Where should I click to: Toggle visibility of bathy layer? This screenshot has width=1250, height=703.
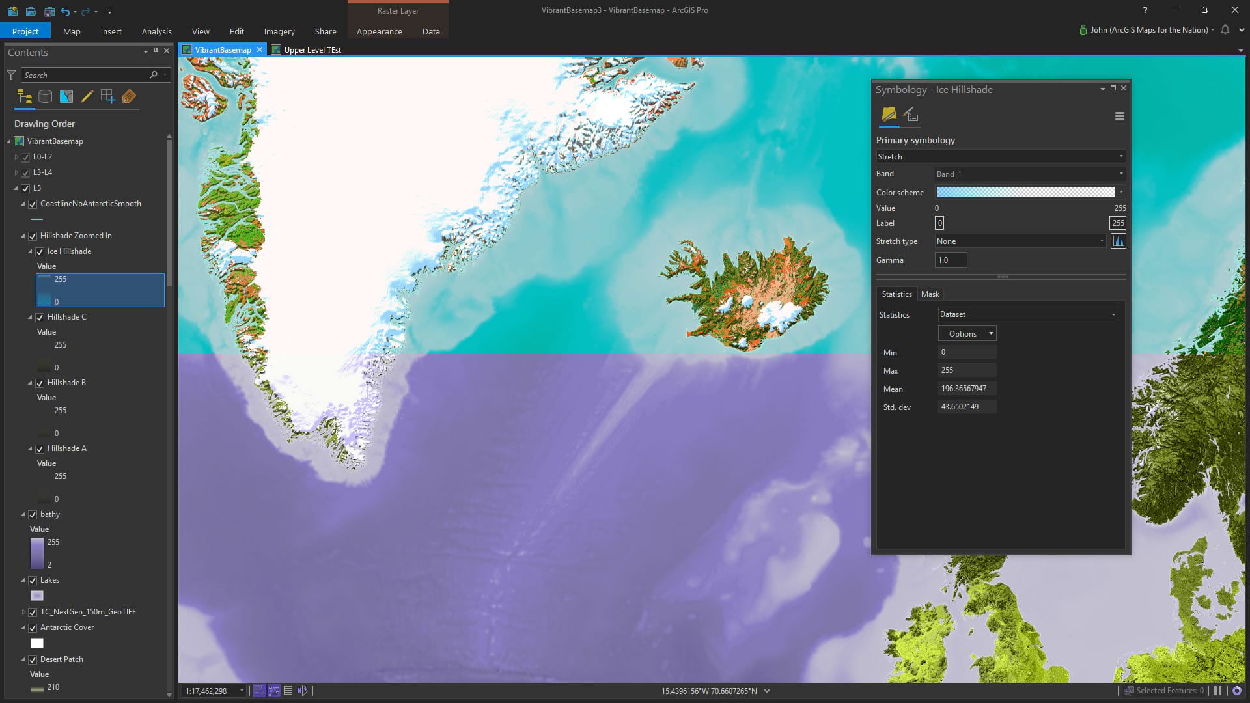pos(33,515)
